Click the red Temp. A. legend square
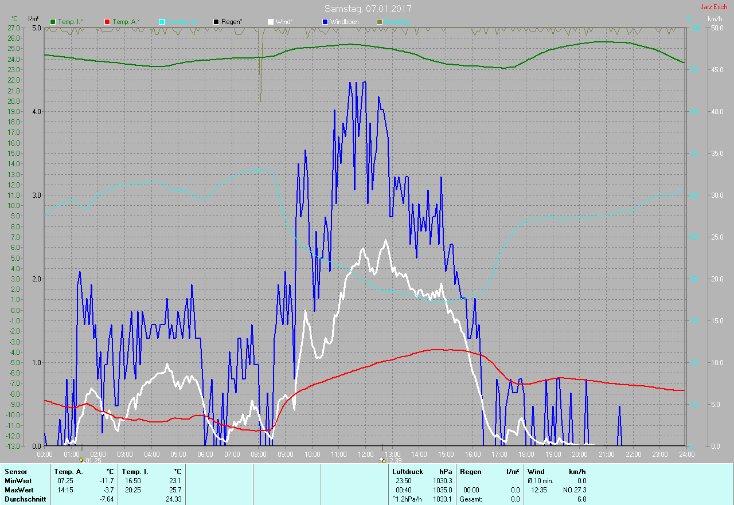Screen dimensions: 734x505 pyautogui.click(x=107, y=22)
